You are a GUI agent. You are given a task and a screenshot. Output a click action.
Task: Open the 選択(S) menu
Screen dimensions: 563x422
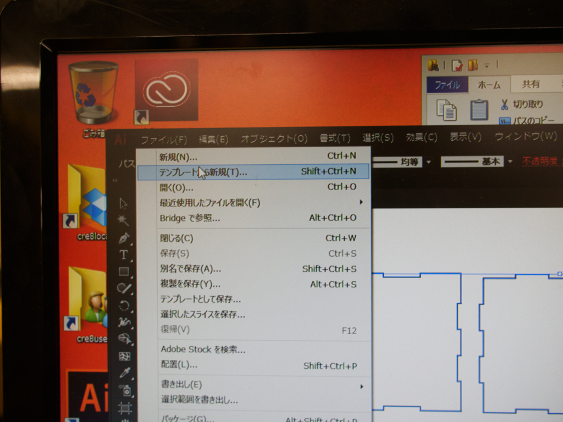coord(378,137)
